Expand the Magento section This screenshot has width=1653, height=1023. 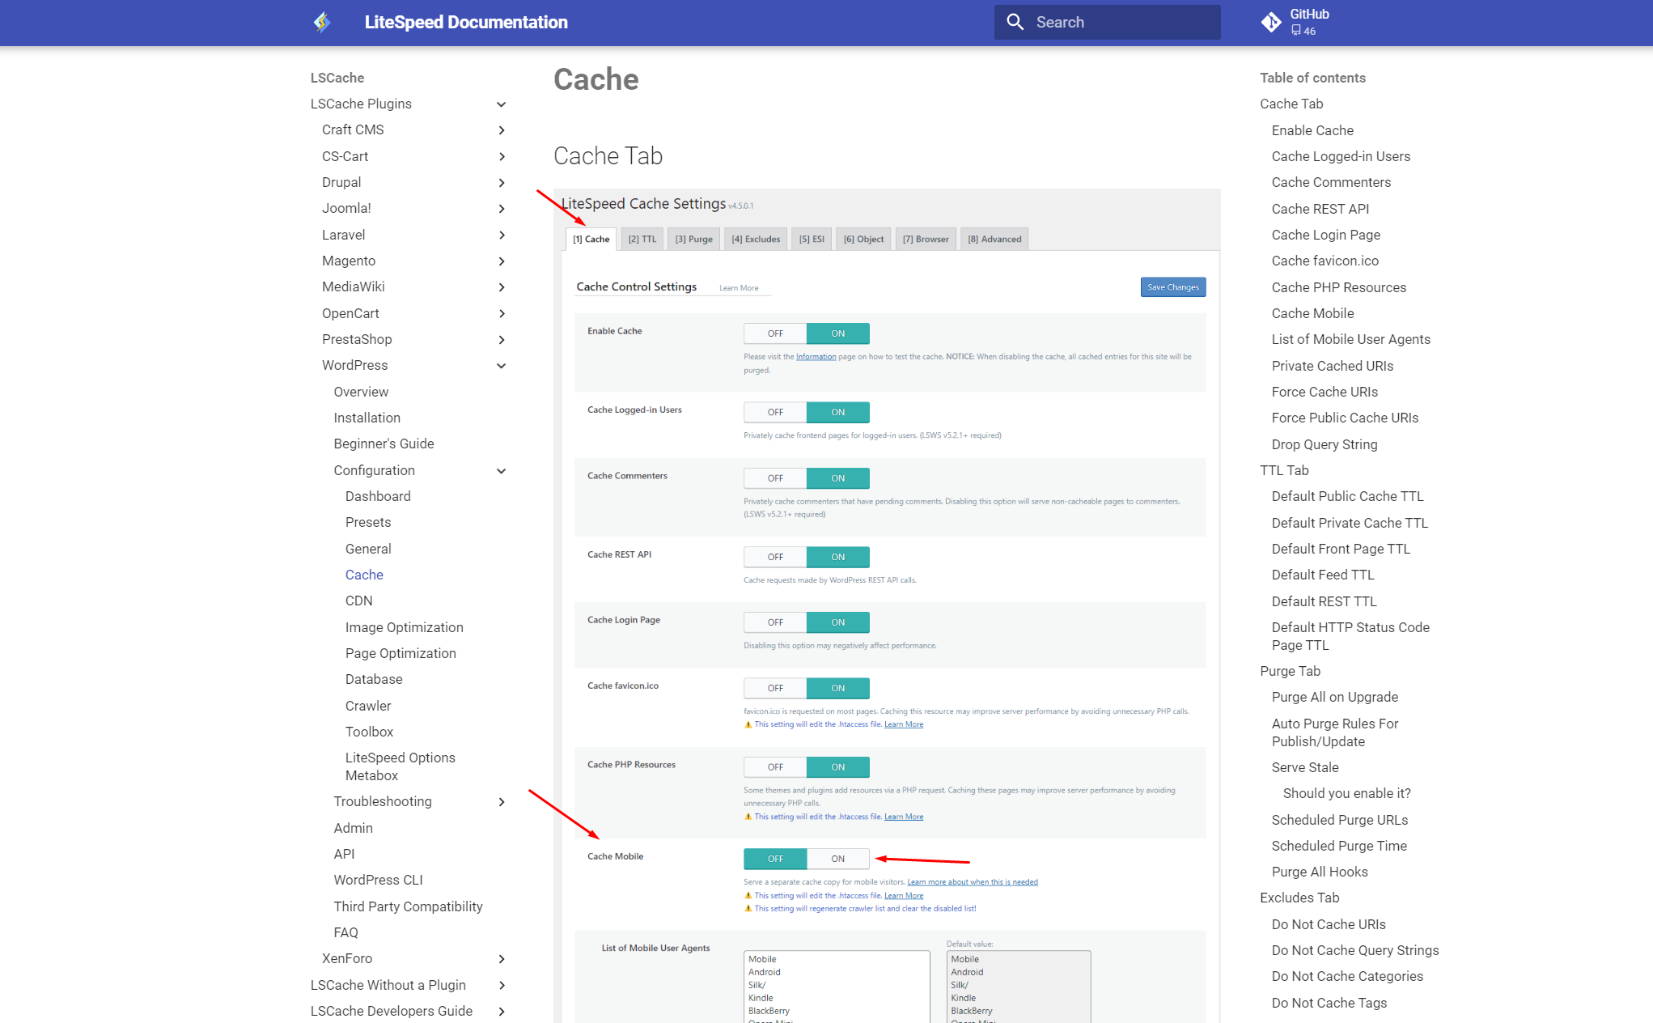502,261
